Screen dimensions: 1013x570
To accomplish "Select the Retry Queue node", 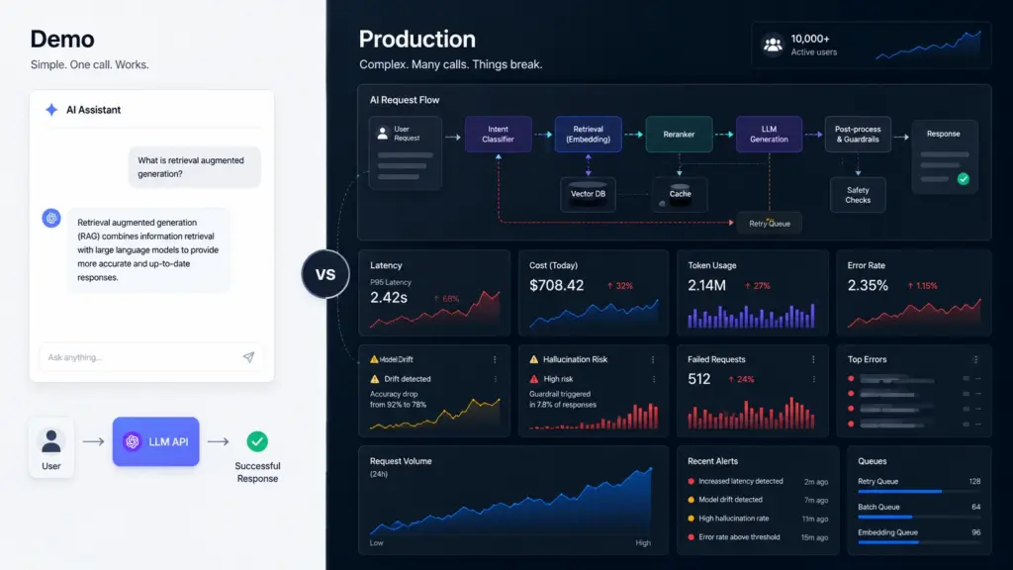I will coord(770,223).
